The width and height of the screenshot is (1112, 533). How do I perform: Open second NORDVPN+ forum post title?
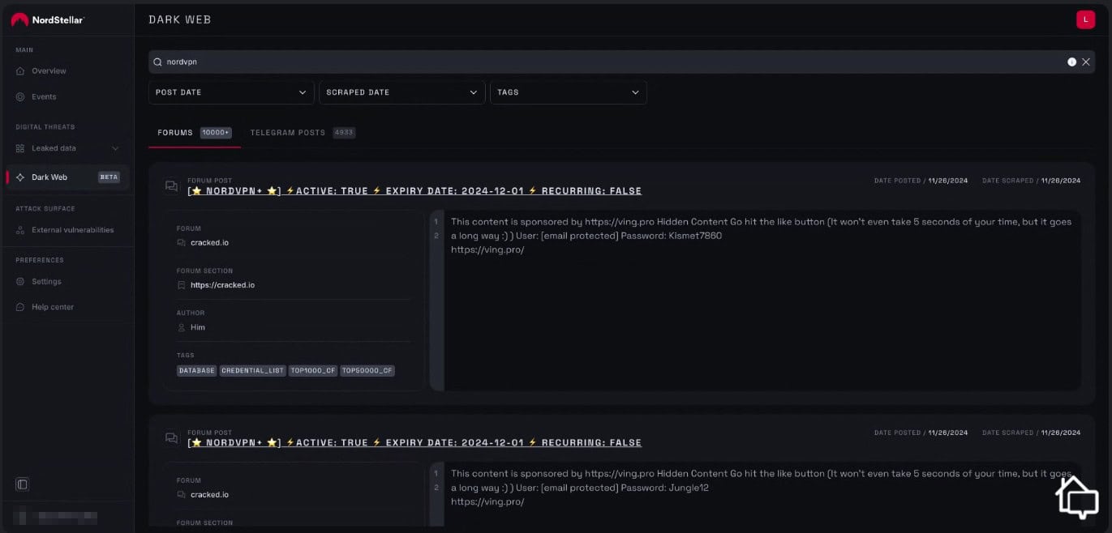pos(414,443)
